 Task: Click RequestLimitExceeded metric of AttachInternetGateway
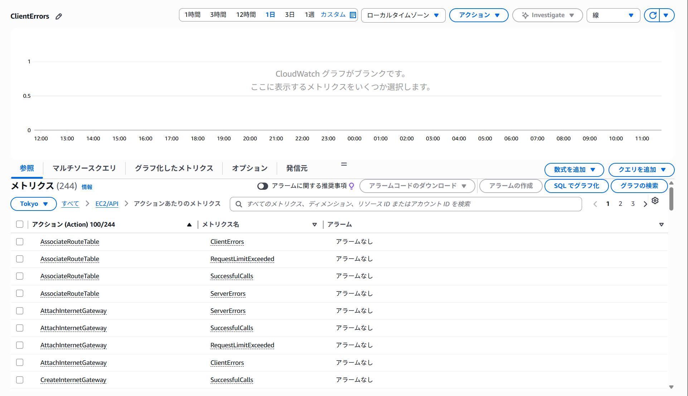(242, 345)
